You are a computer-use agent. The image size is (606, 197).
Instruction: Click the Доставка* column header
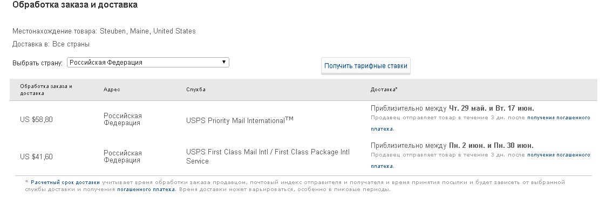point(384,90)
